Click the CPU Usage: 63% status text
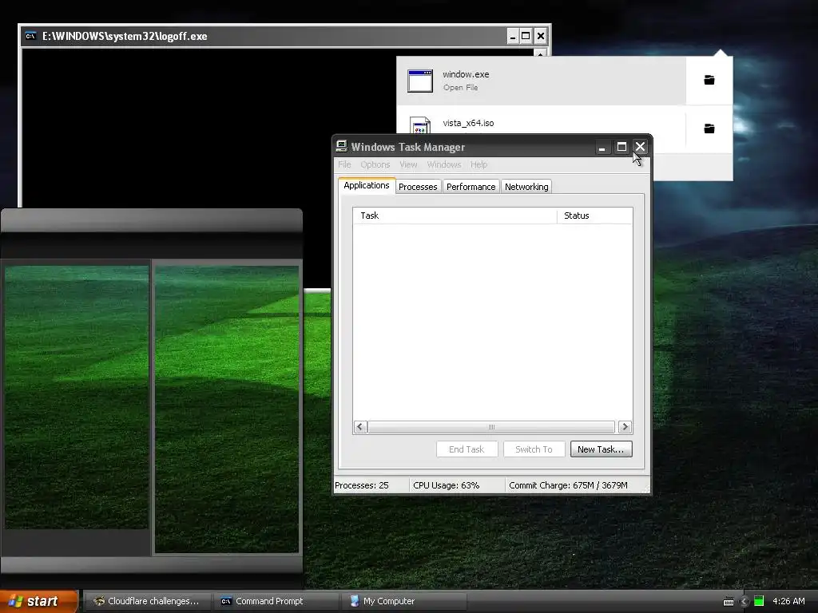The height and width of the screenshot is (613, 818). point(446,485)
